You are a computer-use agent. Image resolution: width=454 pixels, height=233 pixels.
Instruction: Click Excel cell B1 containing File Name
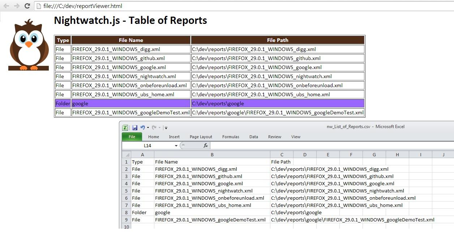[x=212, y=162]
